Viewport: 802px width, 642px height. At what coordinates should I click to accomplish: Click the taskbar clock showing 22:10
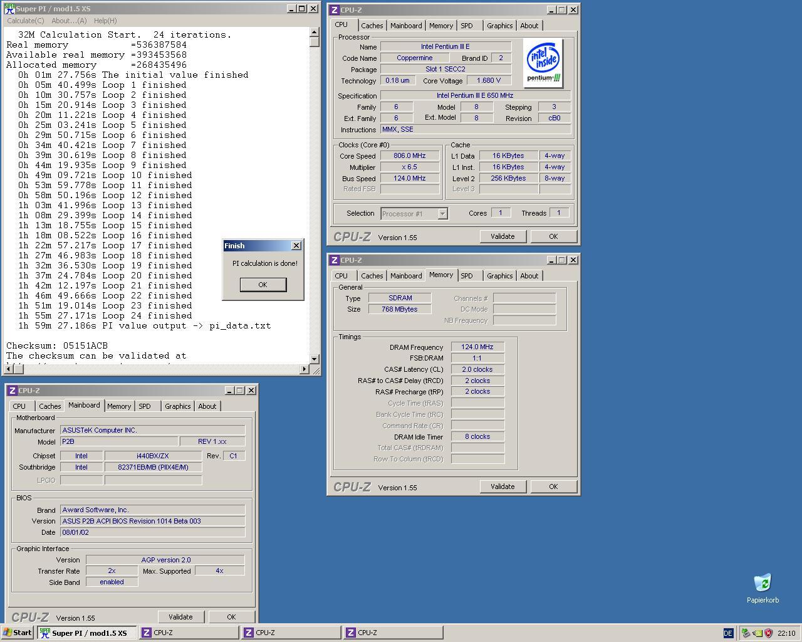point(786,633)
